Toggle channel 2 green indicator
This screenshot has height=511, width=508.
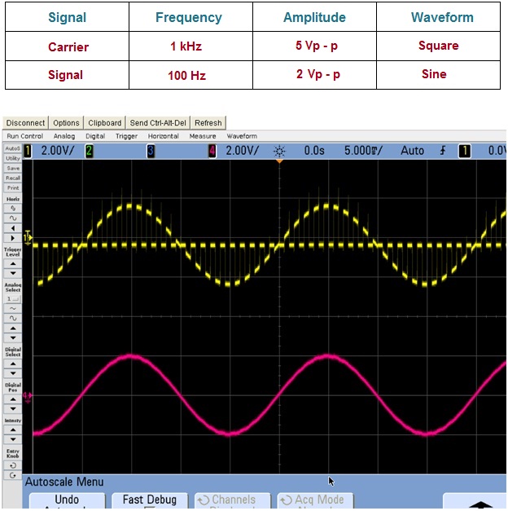pyautogui.click(x=90, y=151)
